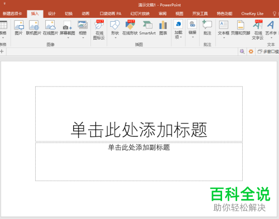Open the 幻灯片放映 Slide Show tab

140,13
